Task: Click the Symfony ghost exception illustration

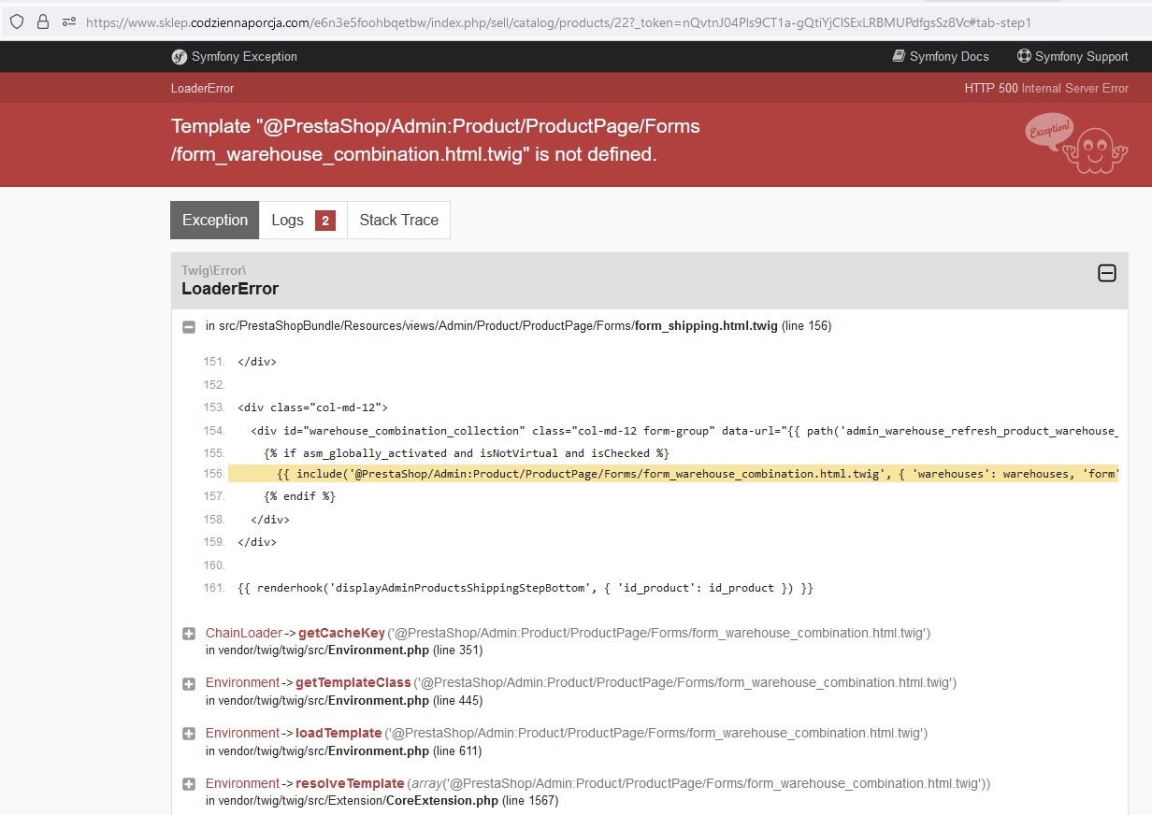Action: (x=1076, y=143)
